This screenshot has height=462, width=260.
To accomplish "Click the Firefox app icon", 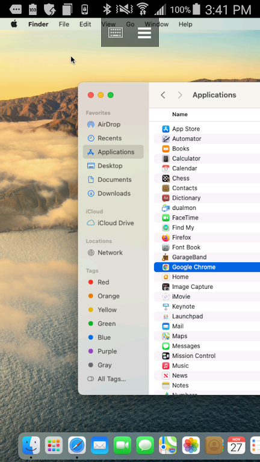I will [x=166, y=238].
